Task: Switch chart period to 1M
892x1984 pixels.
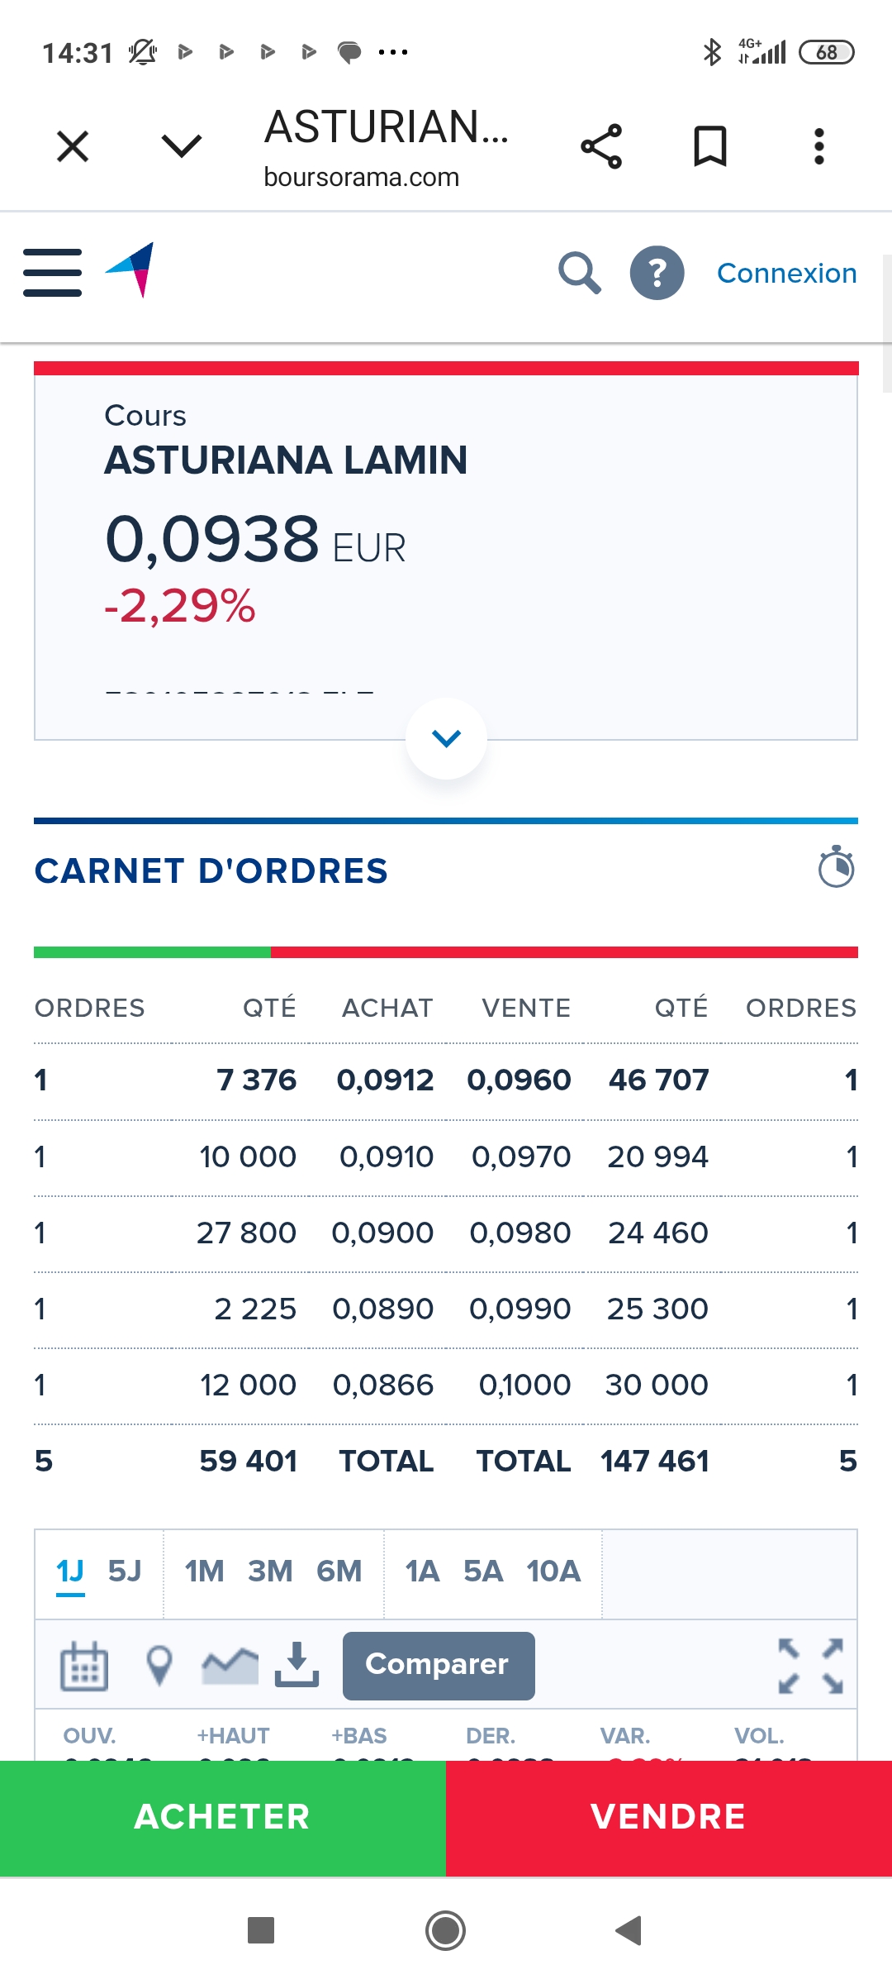Action: pos(204,1571)
